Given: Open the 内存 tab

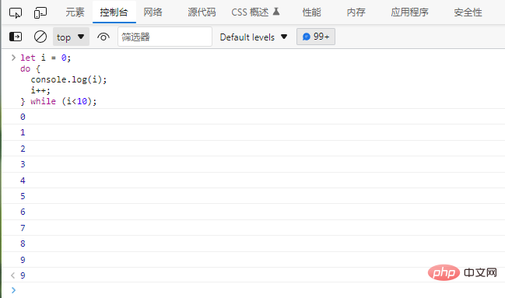Looking at the screenshot, I should (x=356, y=12).
